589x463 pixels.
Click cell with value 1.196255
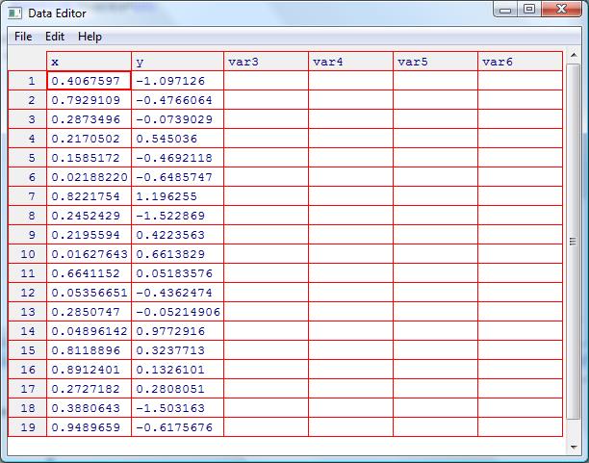pos(178,196)
